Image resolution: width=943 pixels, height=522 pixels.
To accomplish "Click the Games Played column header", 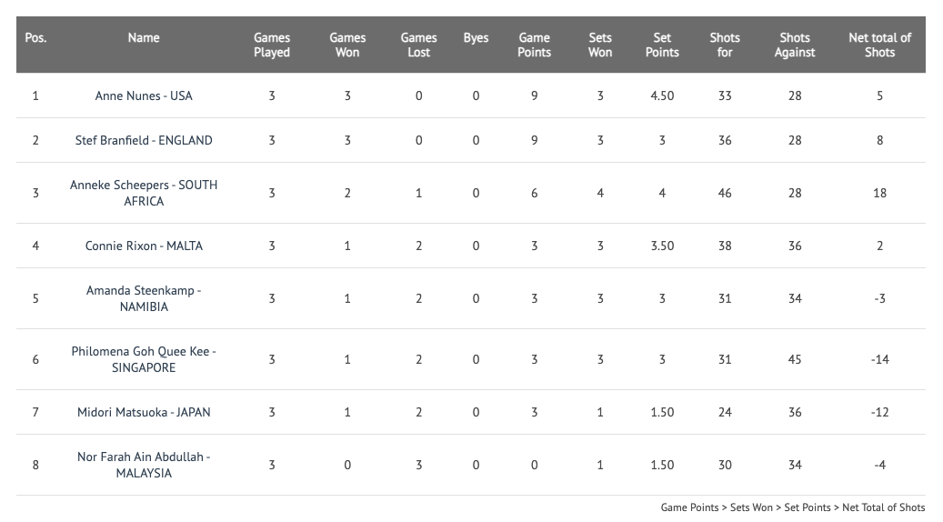I will 272,45.
